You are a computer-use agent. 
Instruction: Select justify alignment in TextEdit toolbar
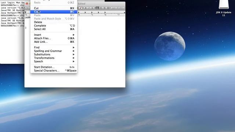coord(108,8)
